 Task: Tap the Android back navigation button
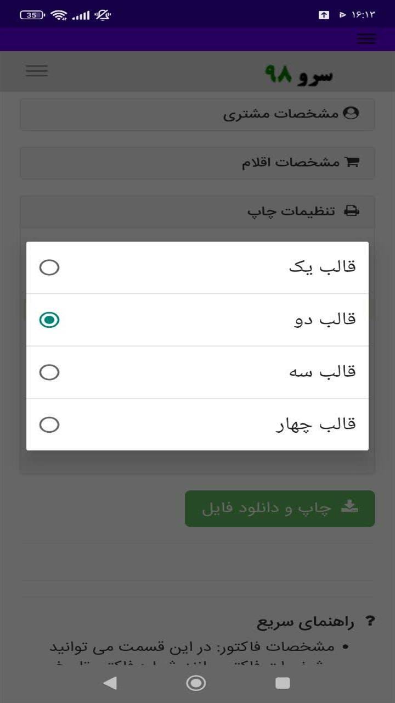coord(110,683)
